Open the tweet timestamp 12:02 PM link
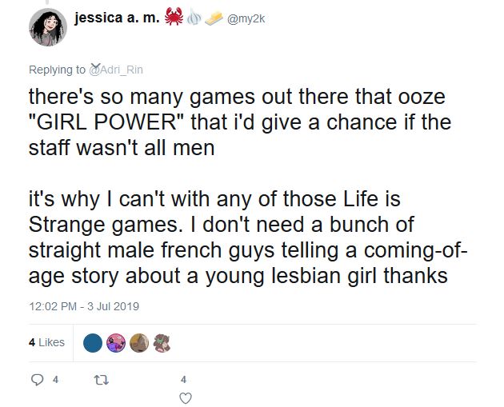This screenshot has width=504, height=407. click(83, 306)
